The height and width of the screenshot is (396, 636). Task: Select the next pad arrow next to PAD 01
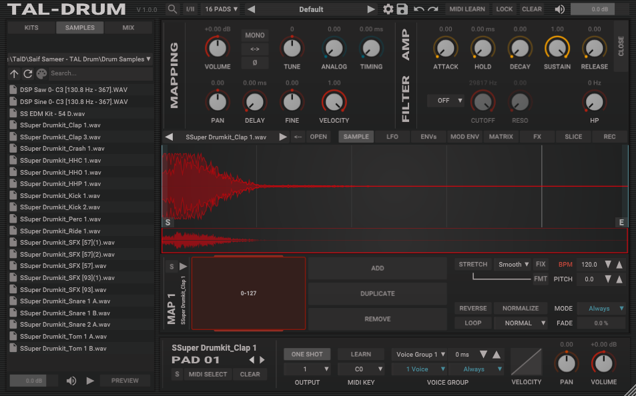262,359
